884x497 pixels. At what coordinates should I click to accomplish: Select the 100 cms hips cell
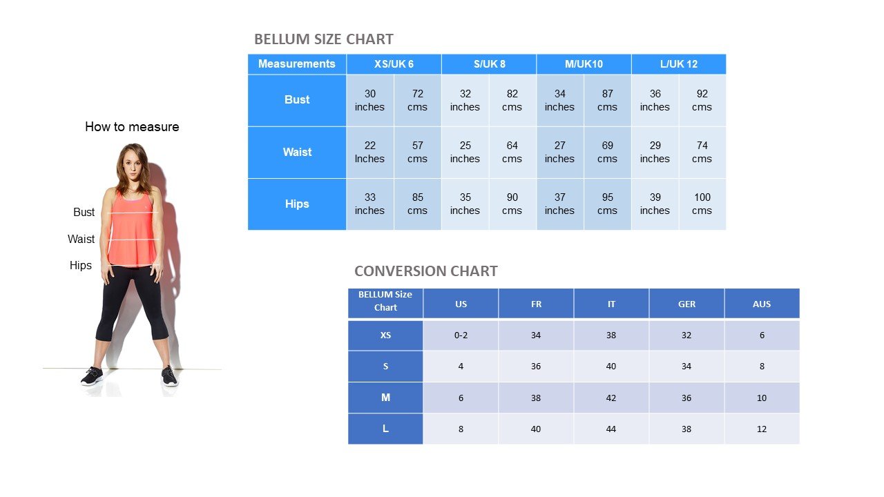(702, 204)
